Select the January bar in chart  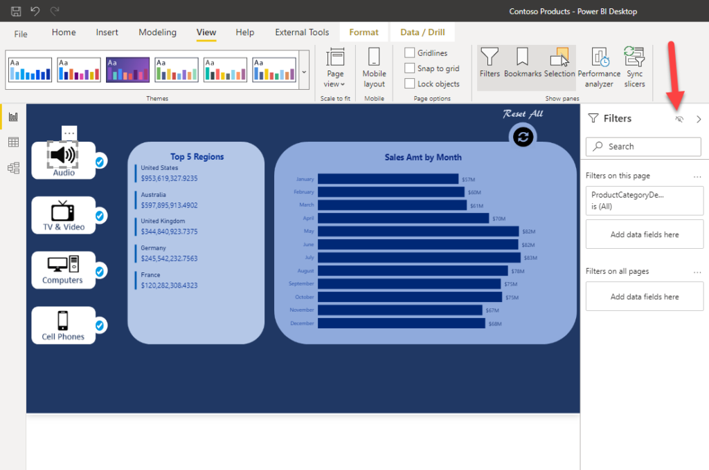coord(388,179)
